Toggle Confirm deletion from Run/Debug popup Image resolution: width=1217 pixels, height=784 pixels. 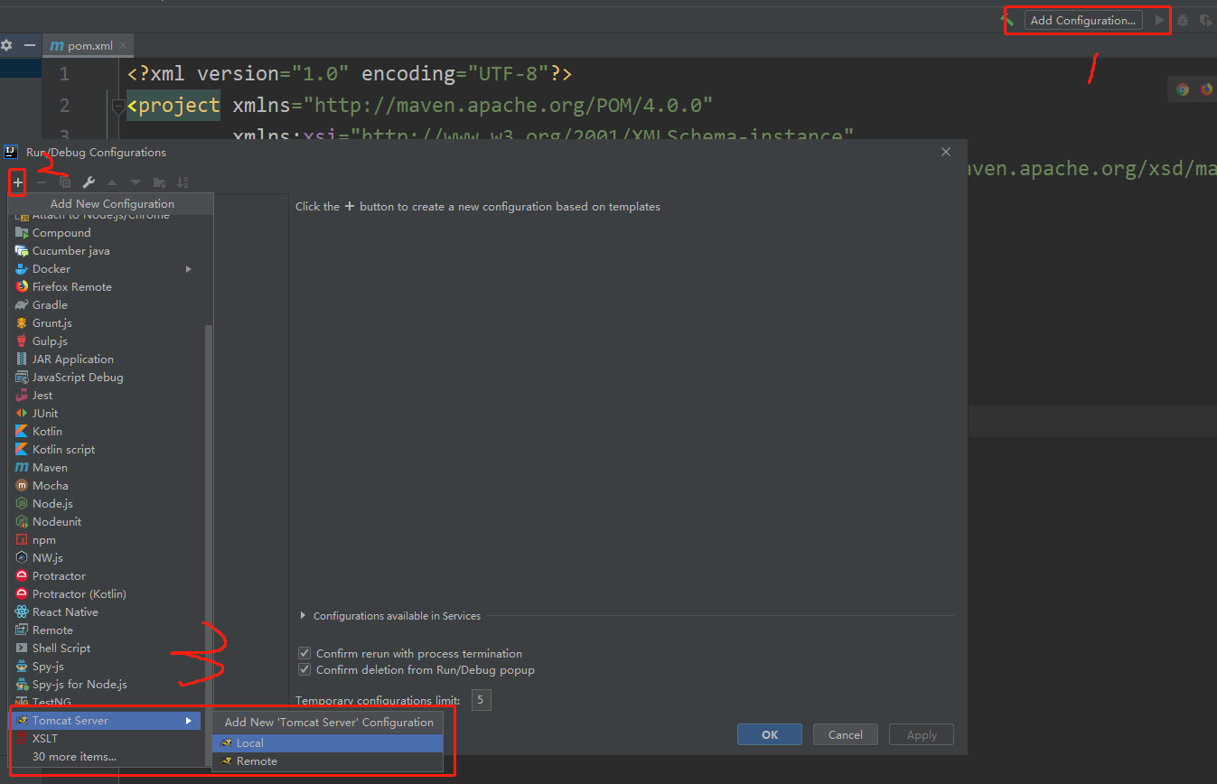pyautogui.click(x=304, y=670)
